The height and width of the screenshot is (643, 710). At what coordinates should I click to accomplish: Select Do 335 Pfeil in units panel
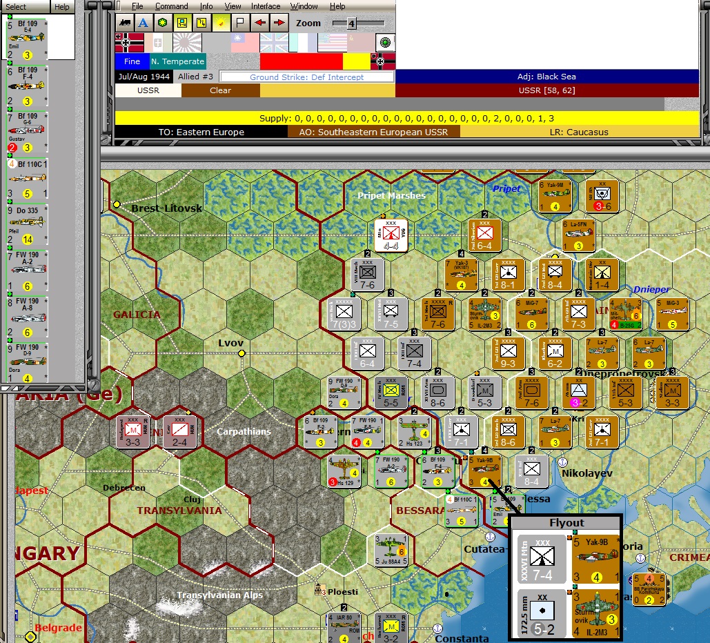tap(27, 224)
